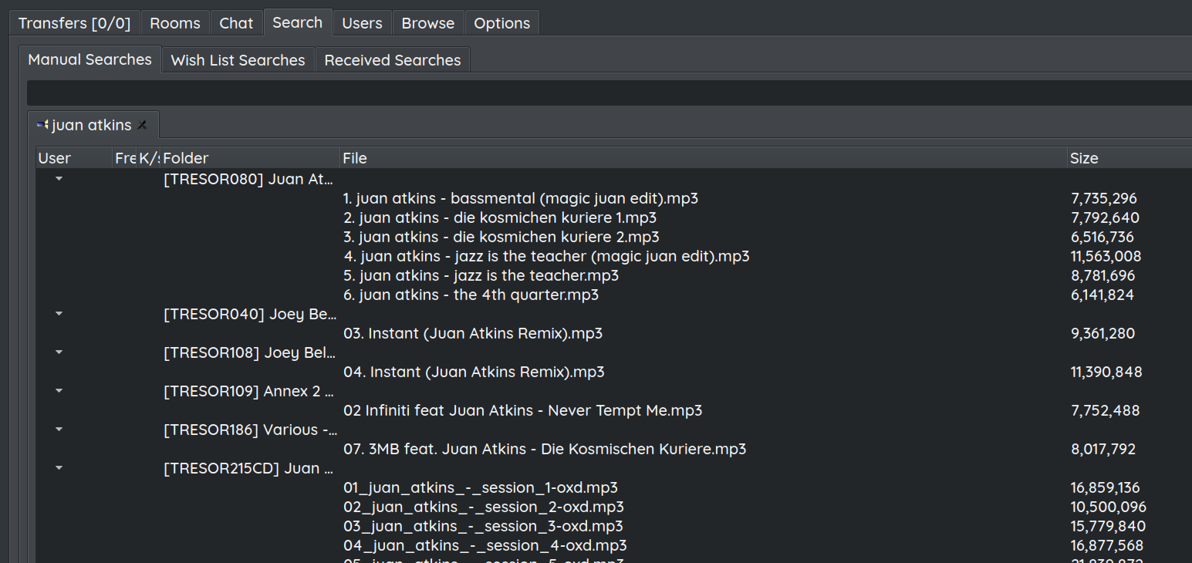Select folder [TRESOR040] Joey Be...
This screenshot has height=563, width=1192.
pyautogui.click(x=250, y=314)
